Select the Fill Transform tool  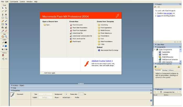[6, 24]
